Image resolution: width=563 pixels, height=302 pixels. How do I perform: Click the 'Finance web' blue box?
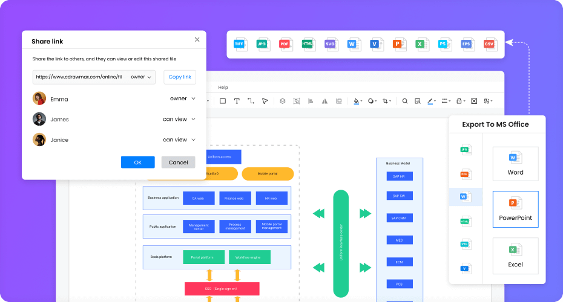coord(235,198)
